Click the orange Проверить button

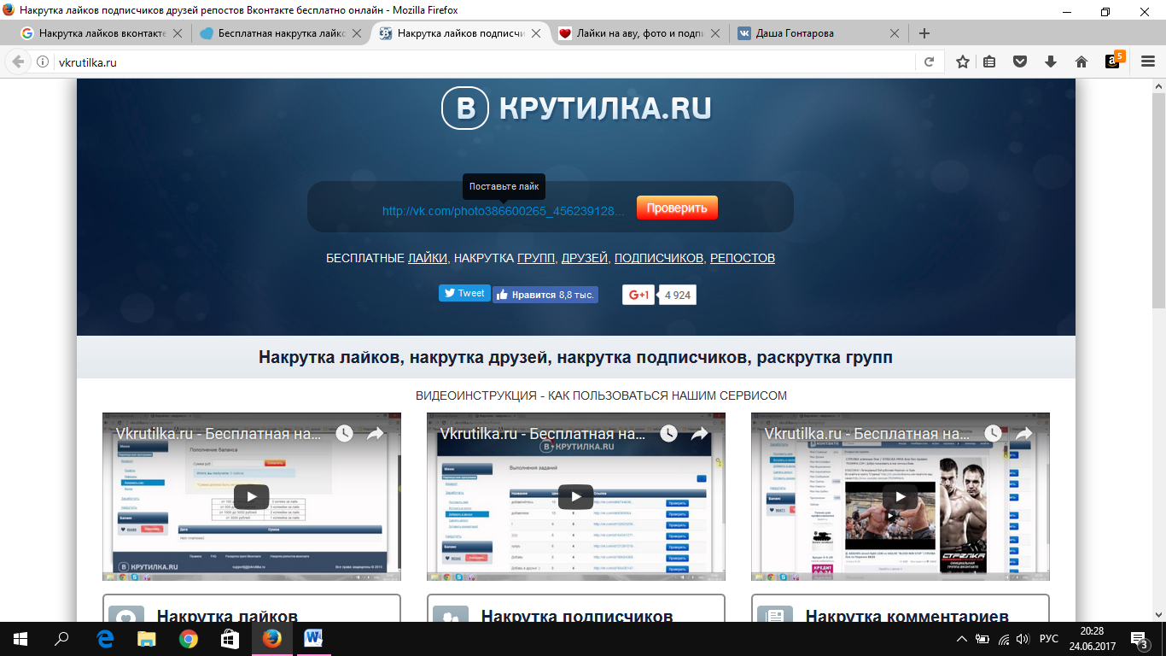(x=677, y=208)
